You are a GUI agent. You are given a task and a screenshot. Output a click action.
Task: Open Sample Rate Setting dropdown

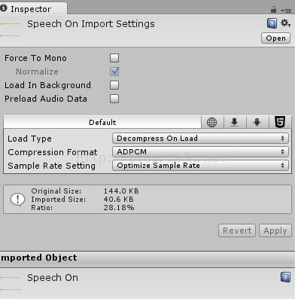tap(200, 166)
